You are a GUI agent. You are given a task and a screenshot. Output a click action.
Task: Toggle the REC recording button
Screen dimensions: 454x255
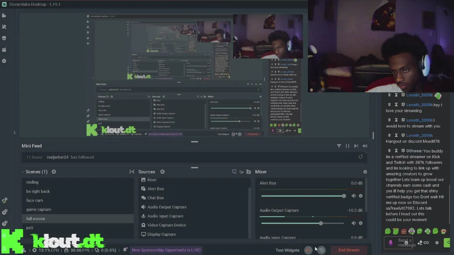[x=309, y=250]
